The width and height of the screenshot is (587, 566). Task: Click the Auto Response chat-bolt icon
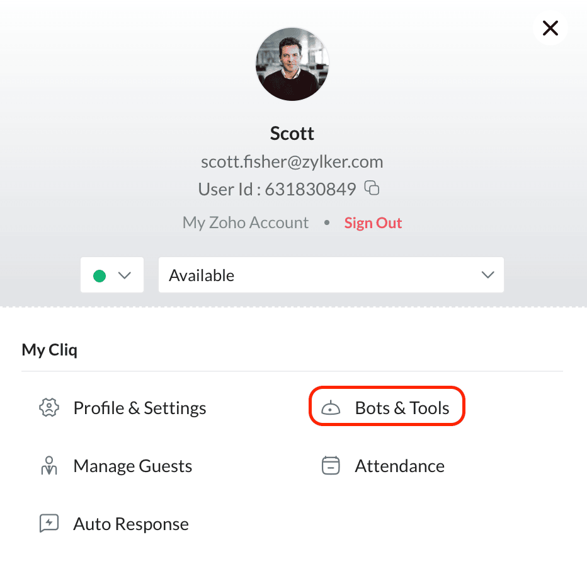(49, 523)
